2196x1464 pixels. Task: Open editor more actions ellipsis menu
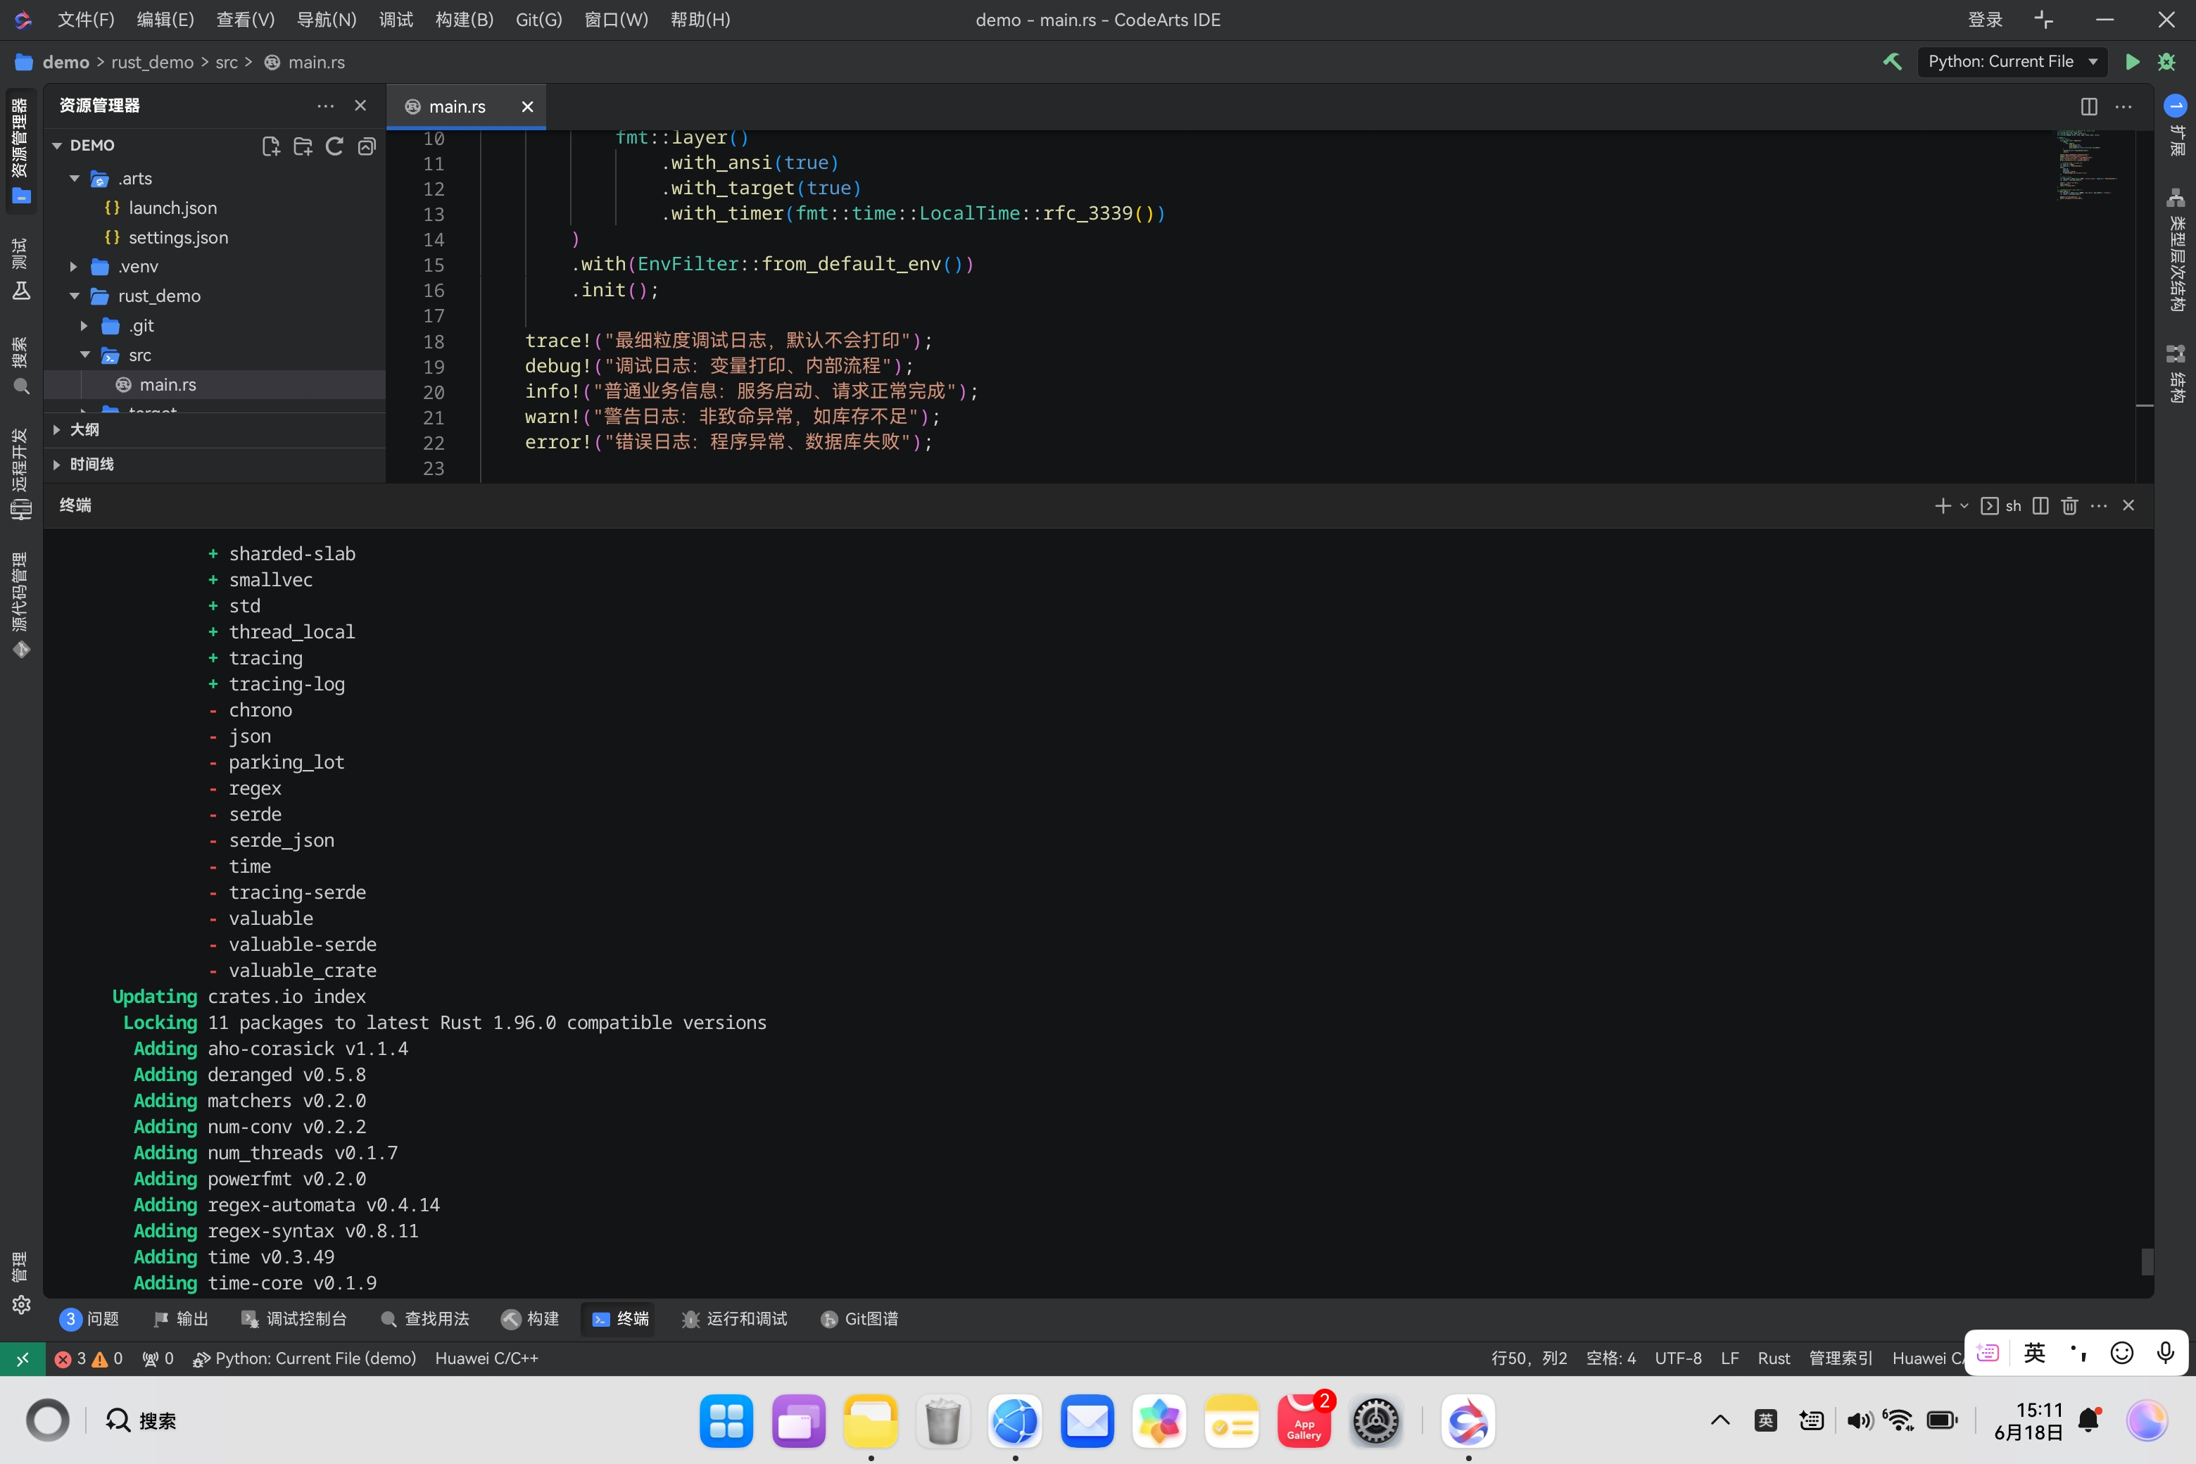click(x=2124, y=106)
